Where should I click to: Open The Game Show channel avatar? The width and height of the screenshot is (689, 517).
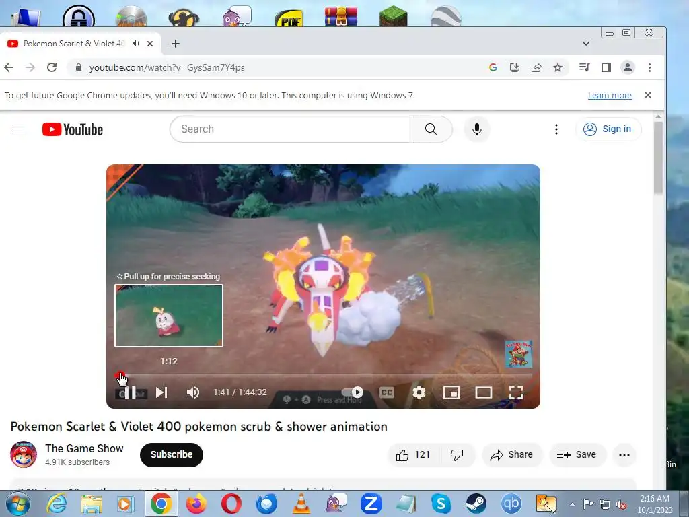tap(24, 454)
